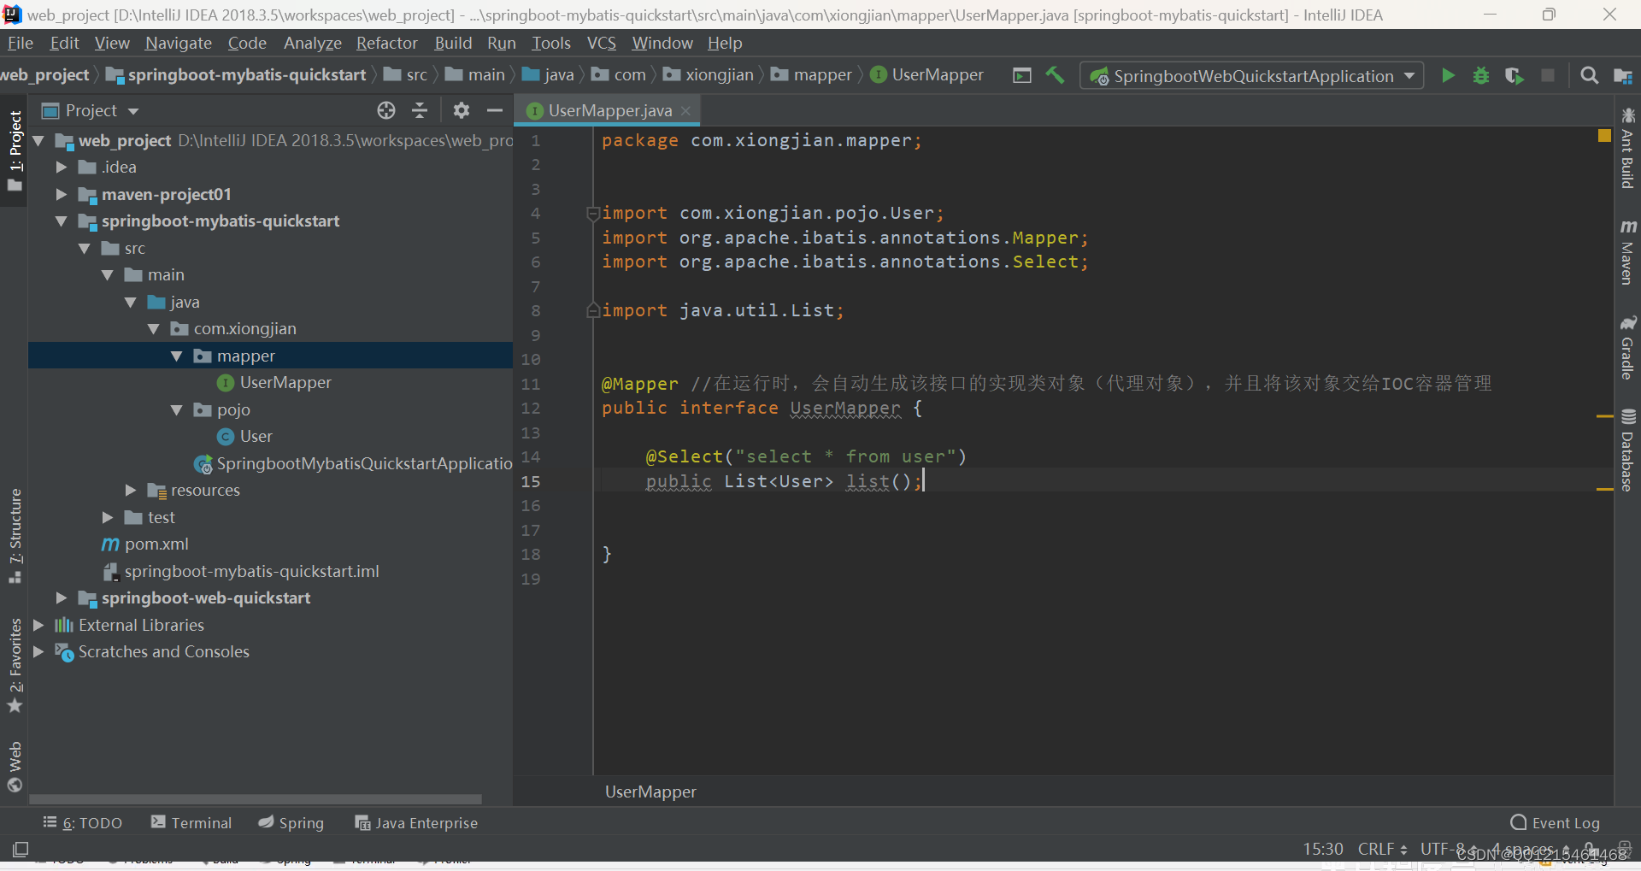The width and height of the screenshot is (1641, 871).
Task: Open the Refactor menu
Action: point(386,43)
